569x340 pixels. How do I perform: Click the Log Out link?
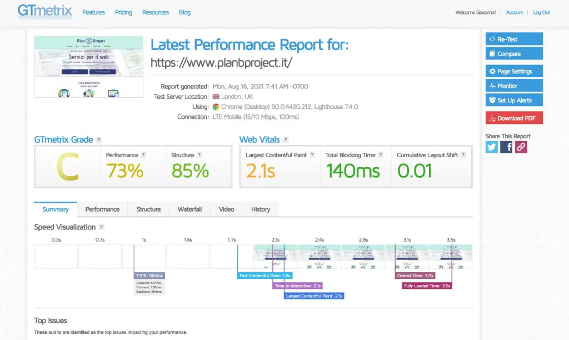(x=541, y=12)
